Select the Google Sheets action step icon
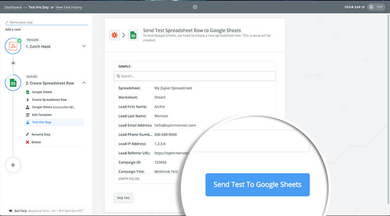390x216 pixels. (x=13, y=82)
